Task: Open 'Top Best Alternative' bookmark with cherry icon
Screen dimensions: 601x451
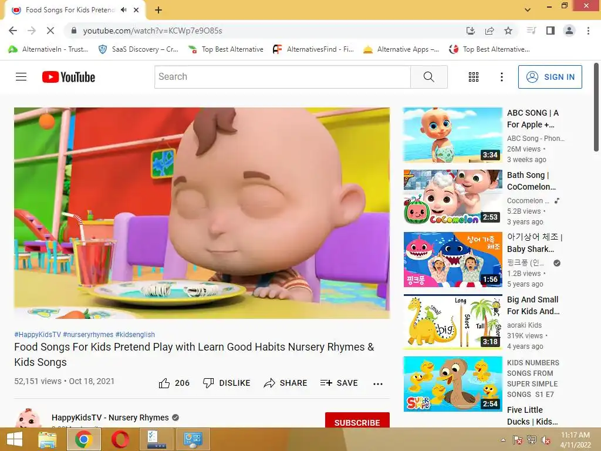Action: point(226,49)
